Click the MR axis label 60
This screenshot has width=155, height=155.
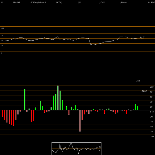coord(151,97)
